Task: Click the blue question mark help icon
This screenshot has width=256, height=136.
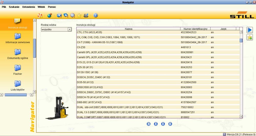Action: click(95, 16)
